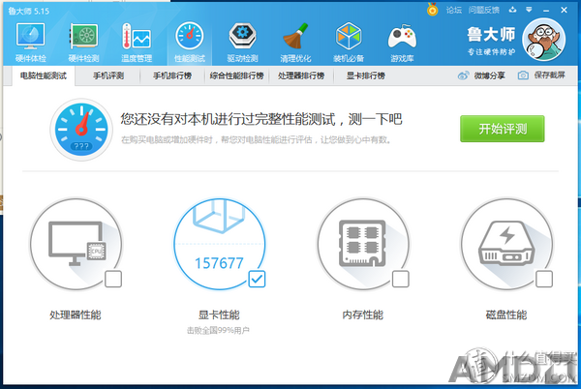Open the 问题反馈 feedback link
Image resolution: width=581 pixels, height=389 pixels.
(483, 10)
